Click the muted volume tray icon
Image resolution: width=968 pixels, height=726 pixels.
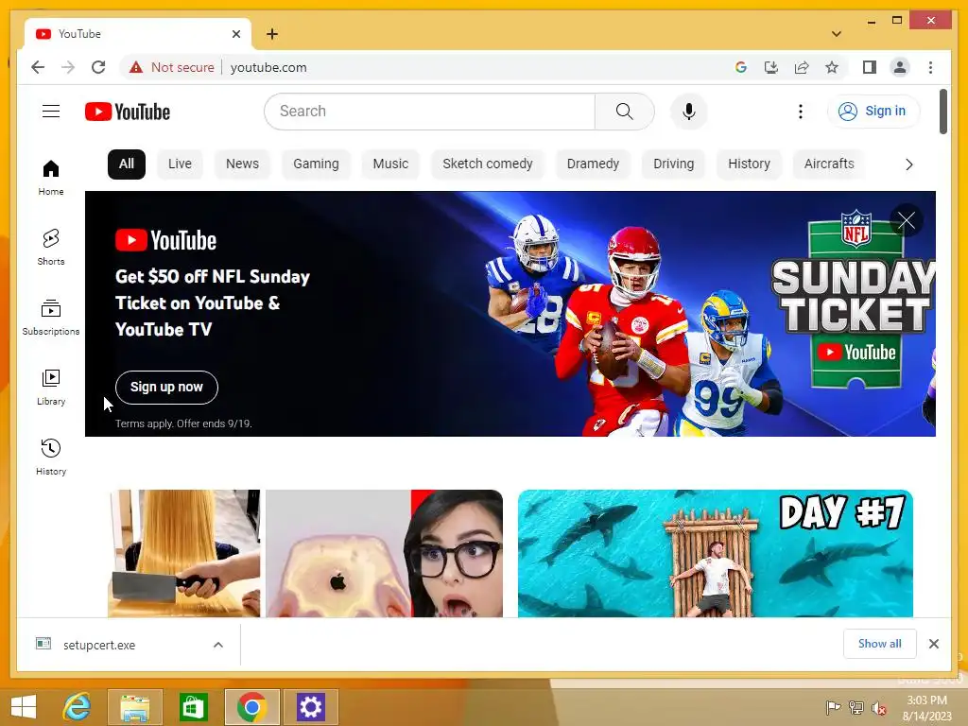point(878,708)
